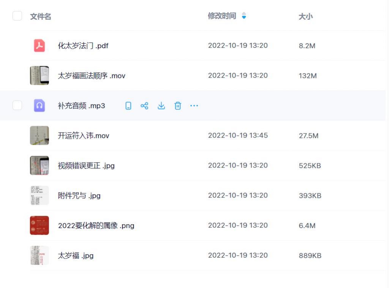389x288 pixels.
Task: Open file name 视频错误更正.jpg
Action: [x=86, y=166]
